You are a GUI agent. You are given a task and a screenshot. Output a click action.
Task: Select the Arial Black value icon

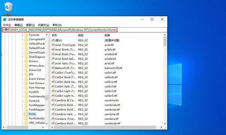[53, 50]
